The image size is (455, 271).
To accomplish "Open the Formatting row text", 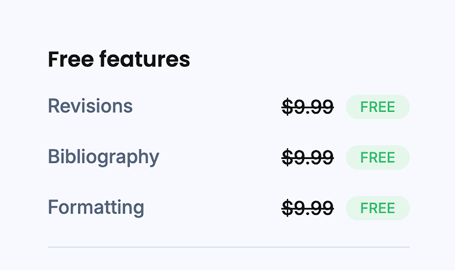I will pyautogui.click(x=96, y=207).
